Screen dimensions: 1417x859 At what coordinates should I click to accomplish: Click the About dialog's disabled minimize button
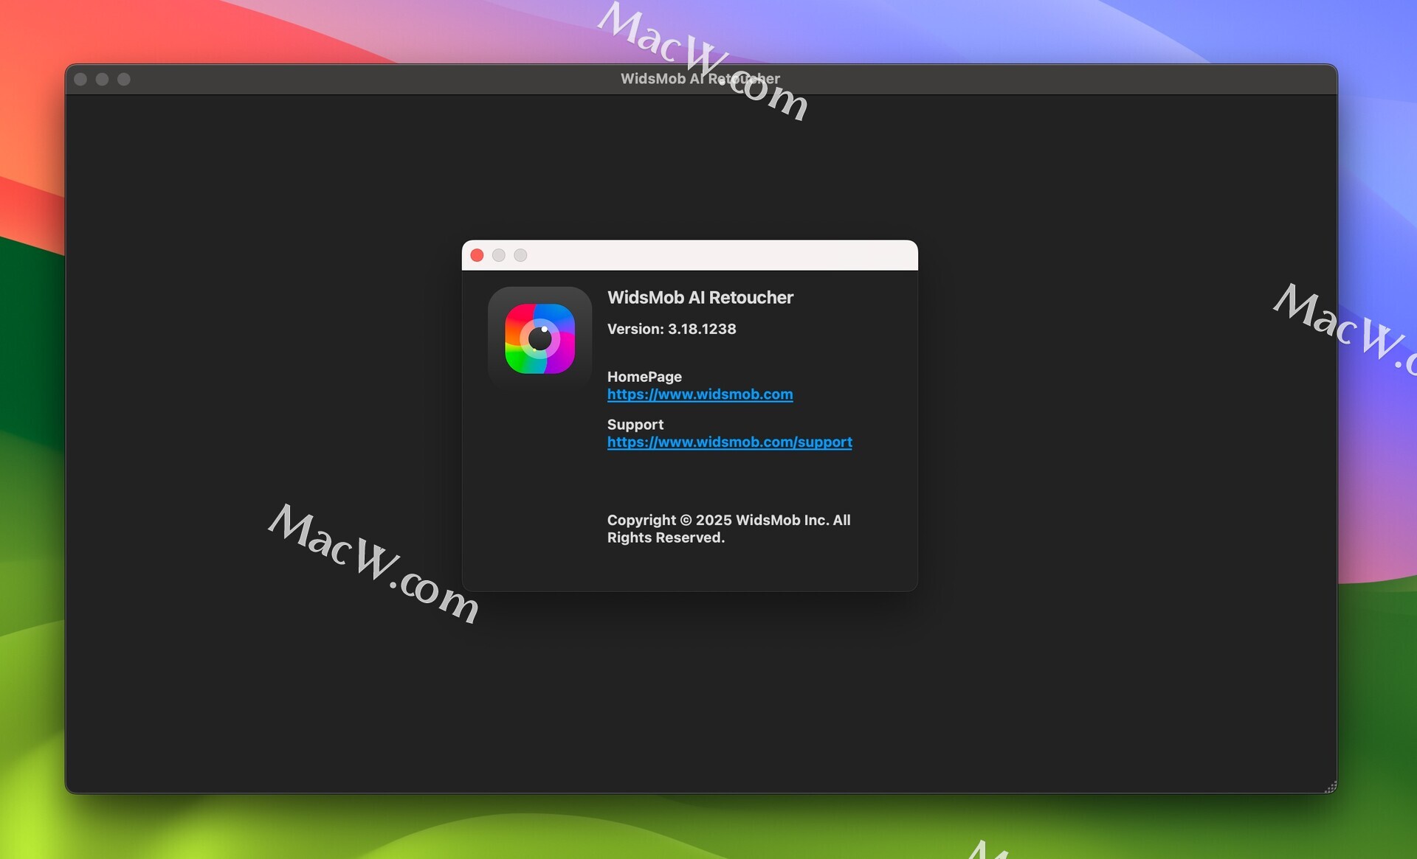(499, 255)
